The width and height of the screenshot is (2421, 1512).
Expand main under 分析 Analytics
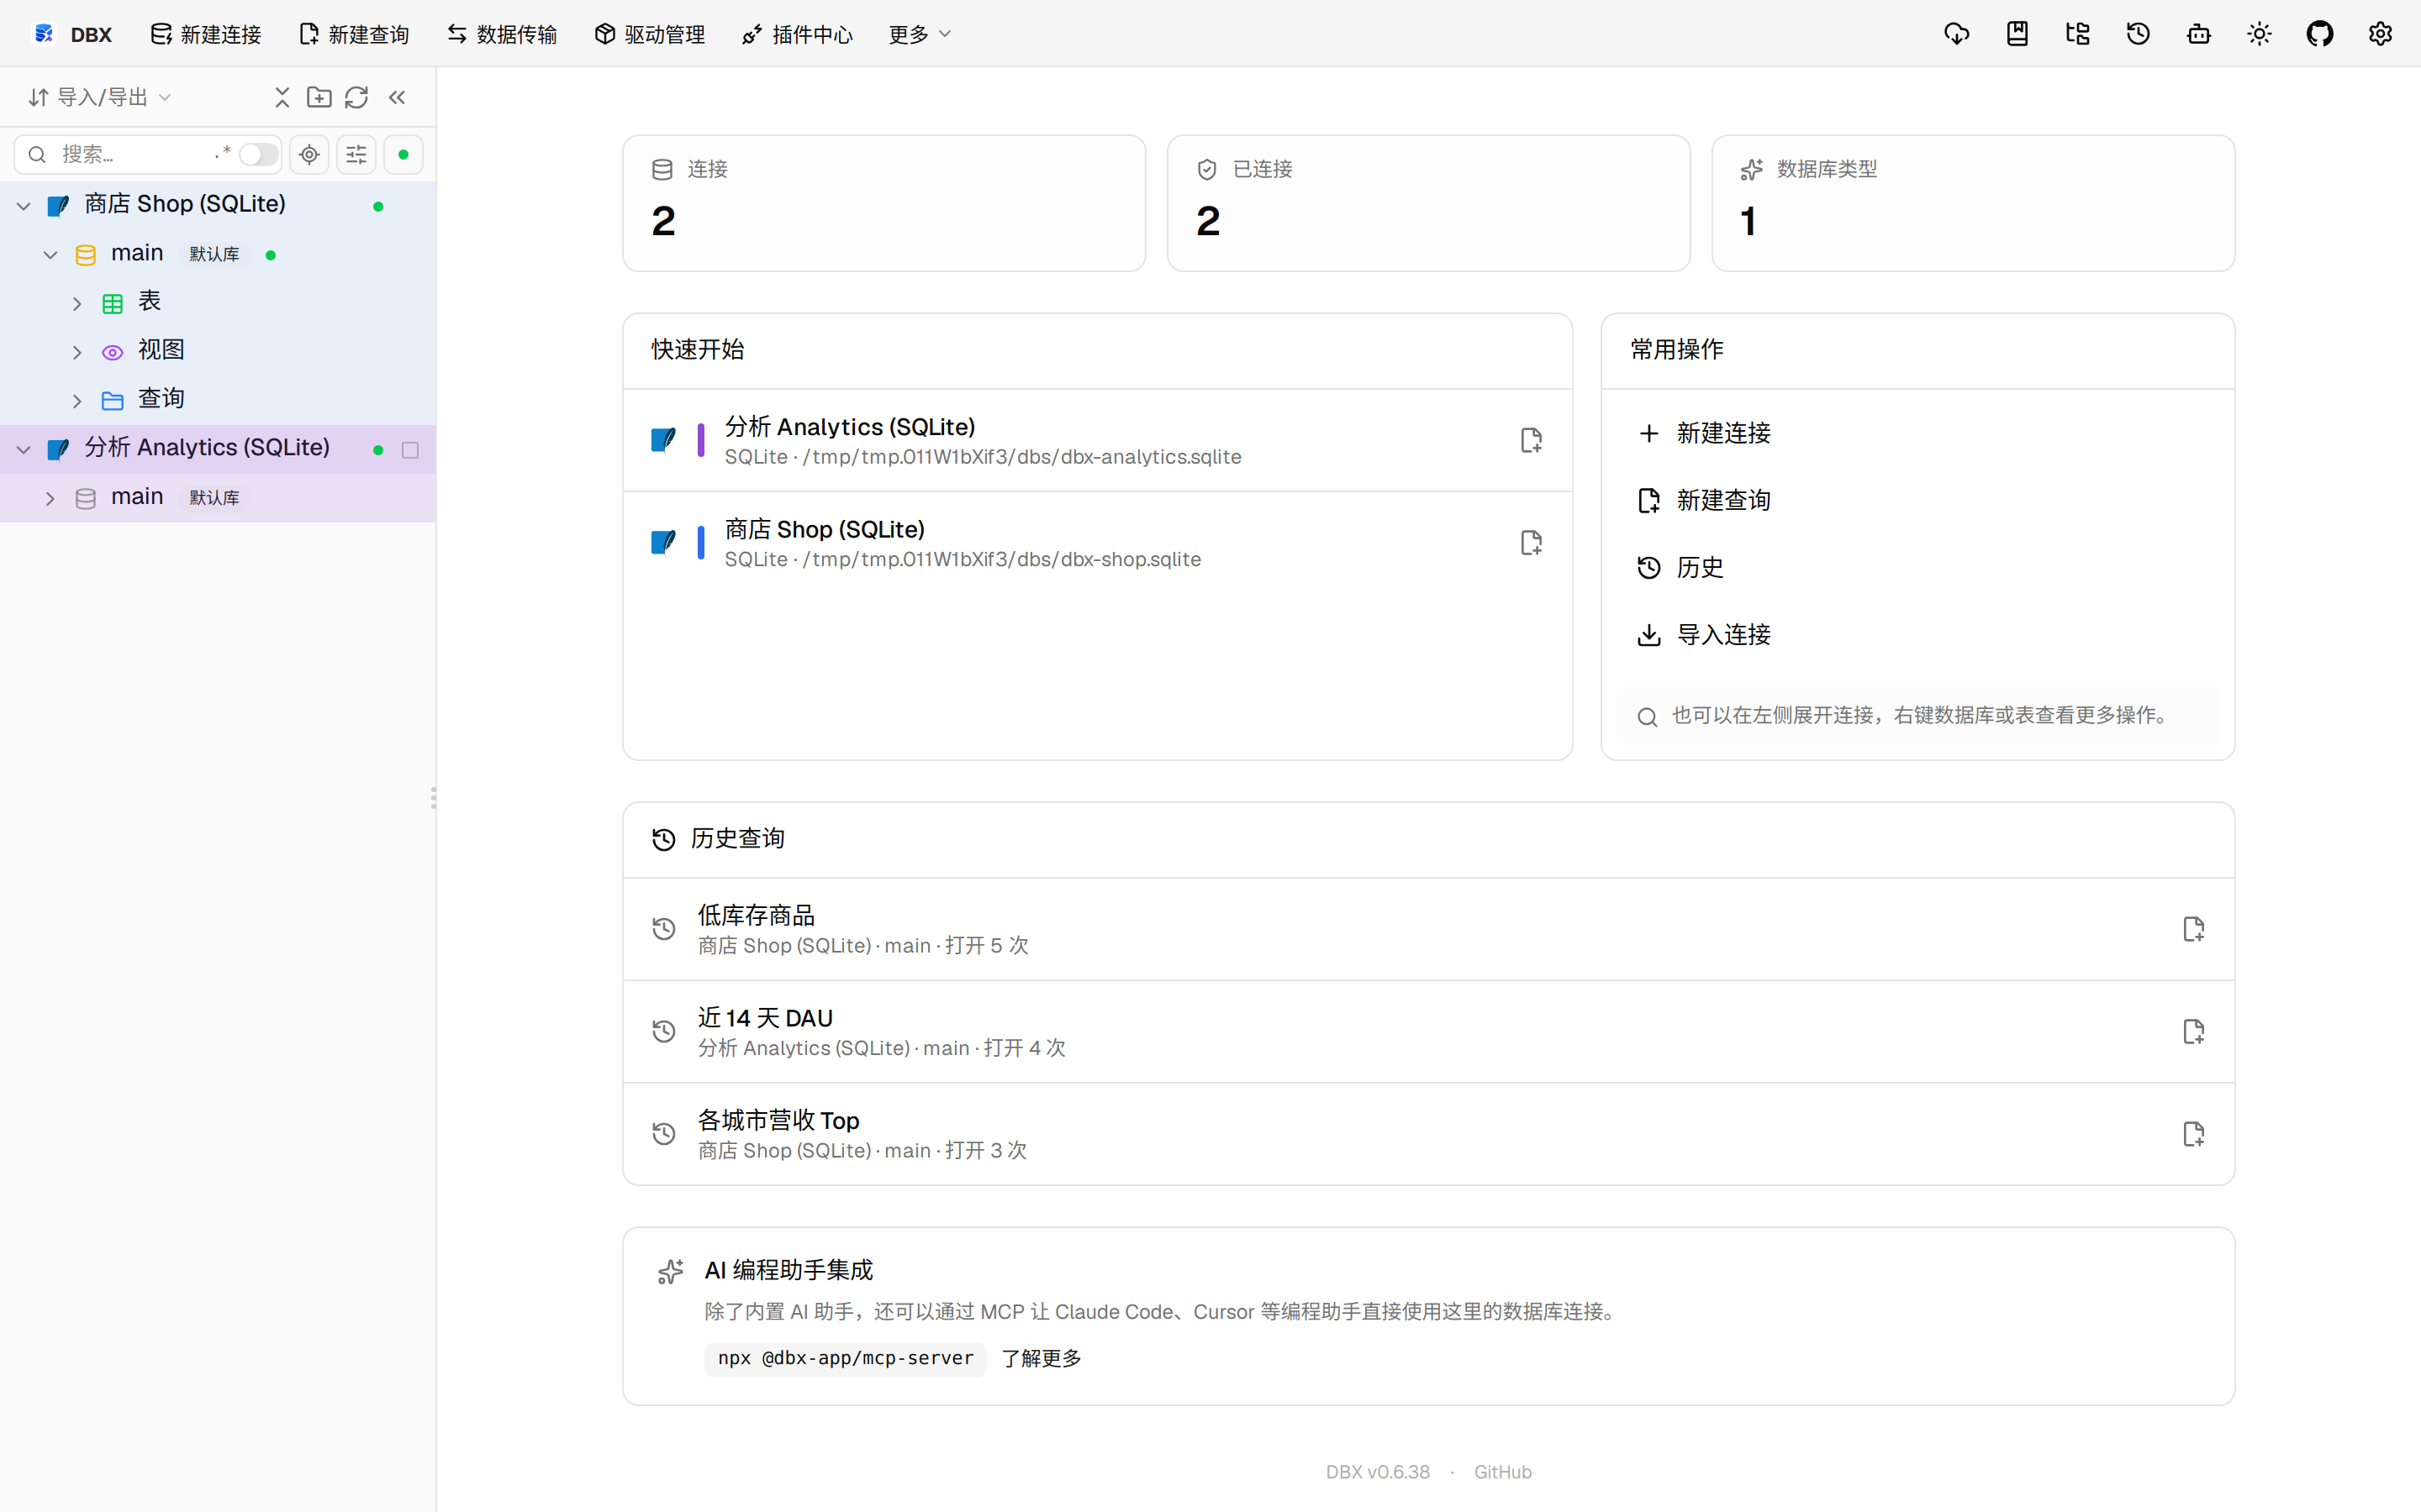pos(50,499)
